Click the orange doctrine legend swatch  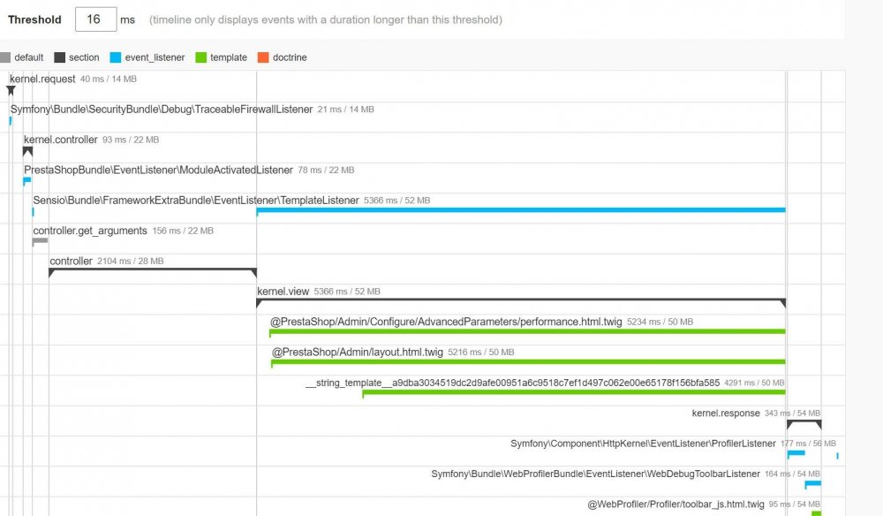coord(263,57)
